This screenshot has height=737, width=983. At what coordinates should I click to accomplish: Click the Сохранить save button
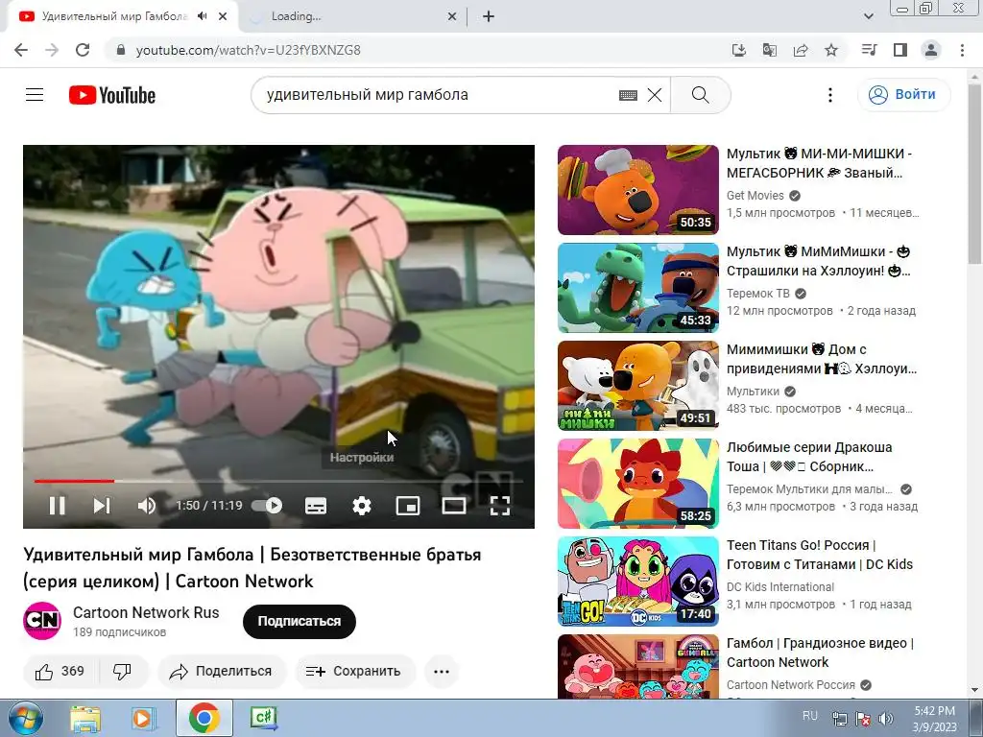pyautogui.click(x=355, y=671)
